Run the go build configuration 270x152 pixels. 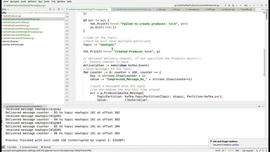click(225, 5)
